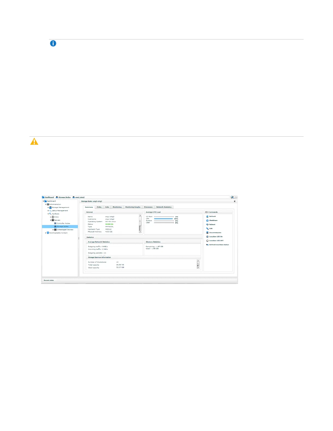Click the Idle CPU load bar
333x431 pixels.
164,219
